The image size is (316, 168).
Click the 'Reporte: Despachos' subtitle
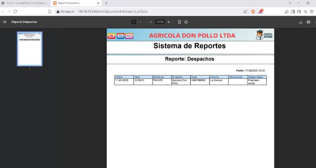[x=189, y=59]
